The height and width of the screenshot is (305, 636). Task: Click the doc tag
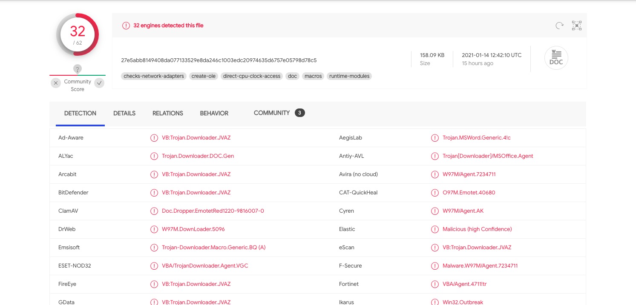[293, 76]
